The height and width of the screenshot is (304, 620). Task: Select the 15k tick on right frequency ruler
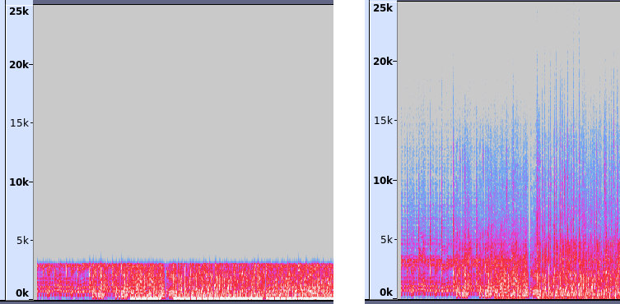(x=384, y=120)
